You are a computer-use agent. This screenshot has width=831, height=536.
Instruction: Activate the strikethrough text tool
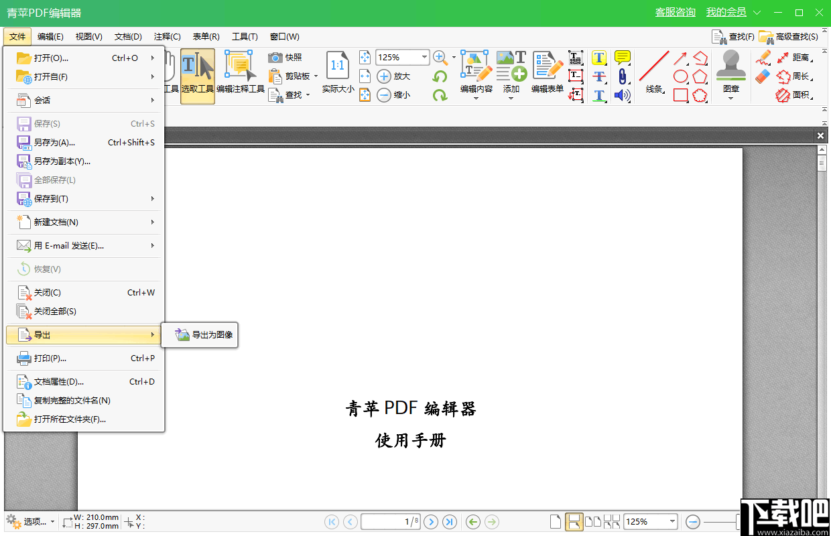[x=599, y=76]
